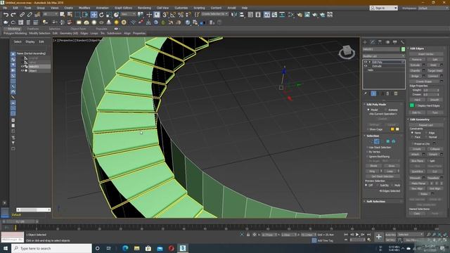Image resolution: width=450 pixels, height=253 pixels.
Task: Click the Play Animation button
Action: pos(357,235)
